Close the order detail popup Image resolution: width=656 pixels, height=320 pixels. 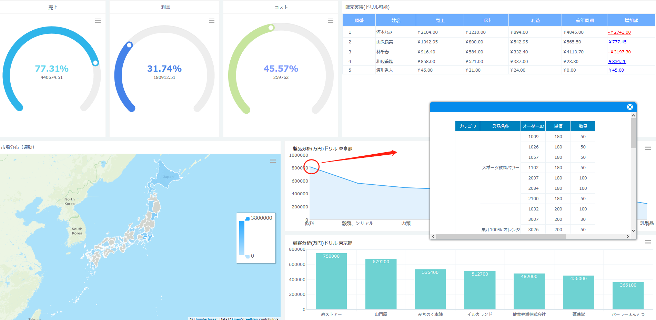(630, 107)
